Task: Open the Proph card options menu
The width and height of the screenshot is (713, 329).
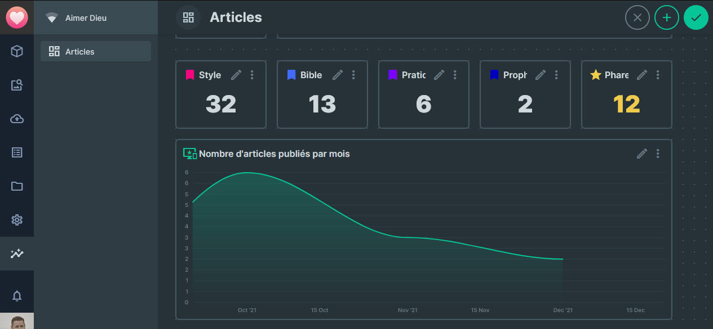Action: (556, 75)
